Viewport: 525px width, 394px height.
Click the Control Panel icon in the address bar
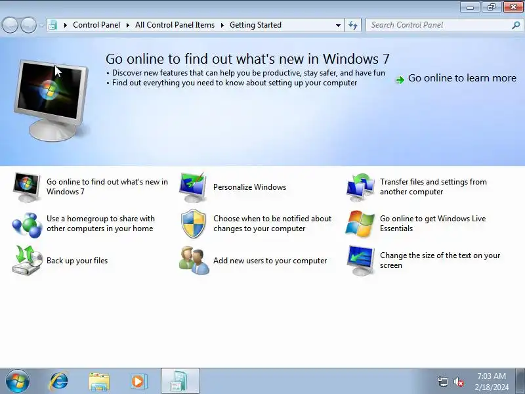click(x=53, y=25)
